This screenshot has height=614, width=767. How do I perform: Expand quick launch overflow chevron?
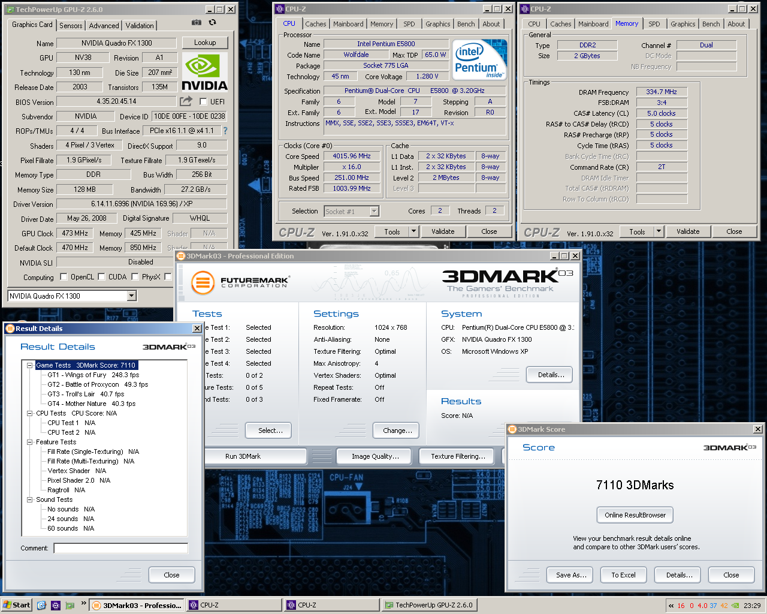[83, 603]
